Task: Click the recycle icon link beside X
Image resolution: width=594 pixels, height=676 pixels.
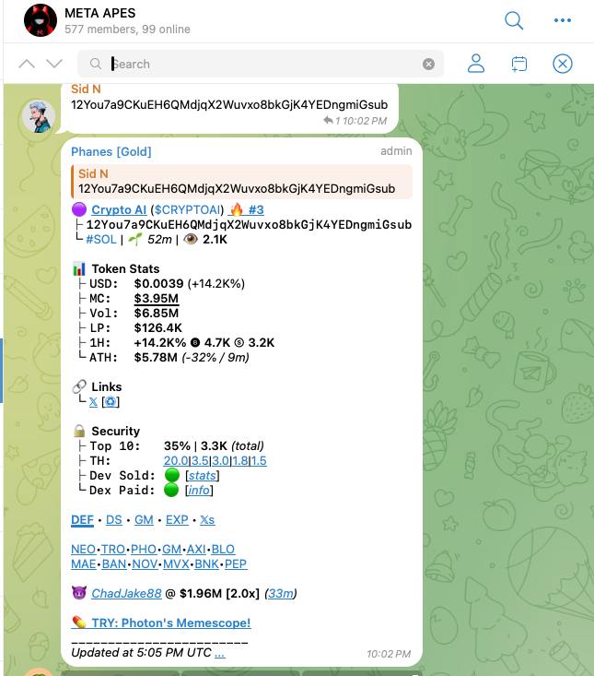Action: [x=111, y=402]
